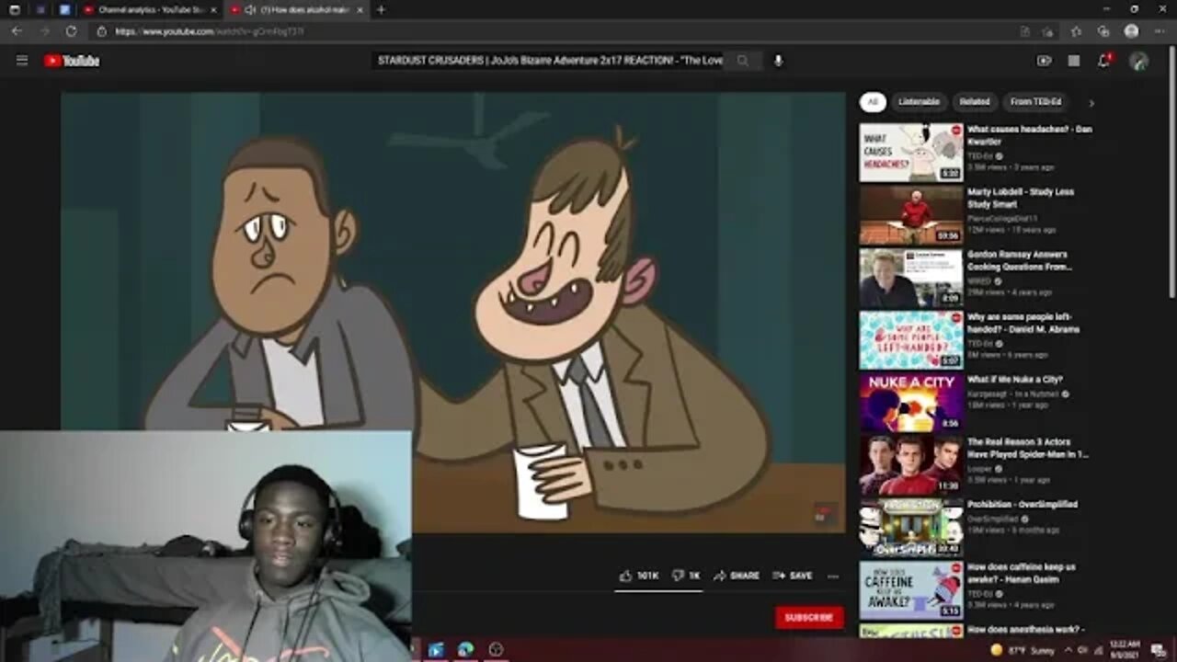Reload the page with the refresh icon
The image size is (1177, 662).
pos(71,31)
